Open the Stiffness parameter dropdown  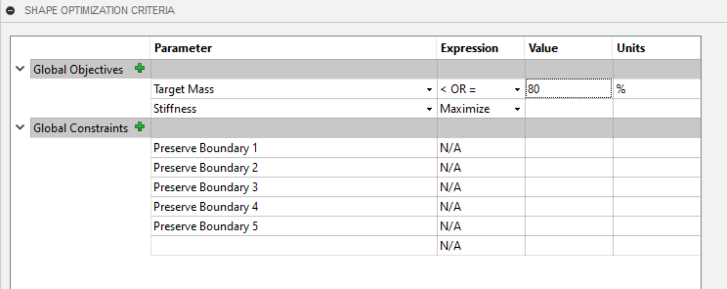pos(429,109)
